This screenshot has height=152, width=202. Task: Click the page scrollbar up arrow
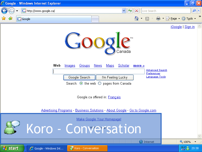[199, 26]
